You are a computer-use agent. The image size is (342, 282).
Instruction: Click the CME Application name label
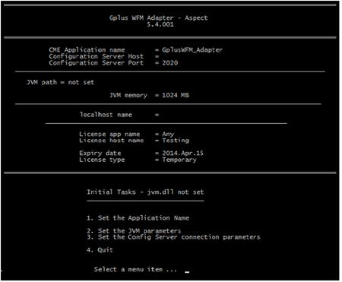[87, 50]
